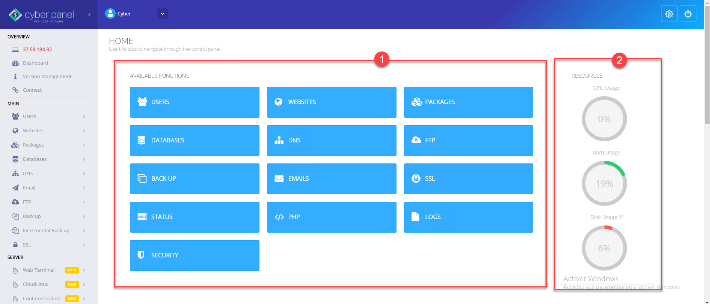Click the Disk Usage 6% gauge

tap(604, 248)
